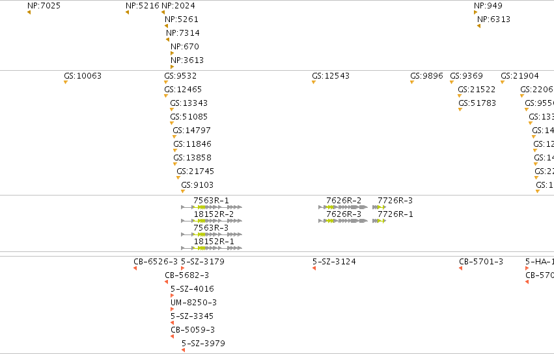Select the NP:2024 feature label
This screenshot has width=554, height=354.
[x=178, y=6]
